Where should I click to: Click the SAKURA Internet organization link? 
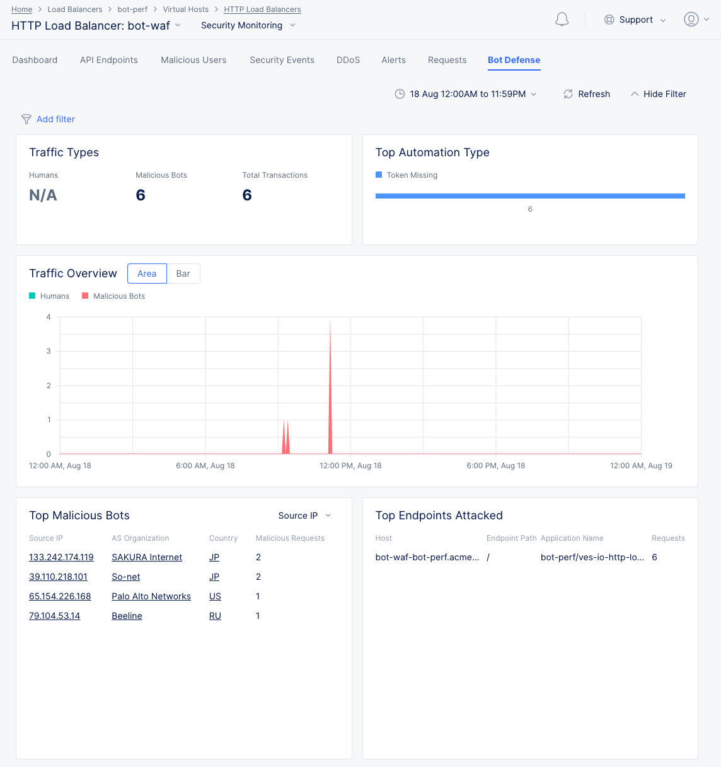pyautogui.click(x=147, y=557)
